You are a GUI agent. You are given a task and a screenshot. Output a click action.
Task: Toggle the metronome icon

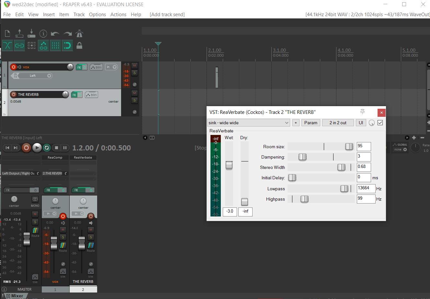pos(79,33)
